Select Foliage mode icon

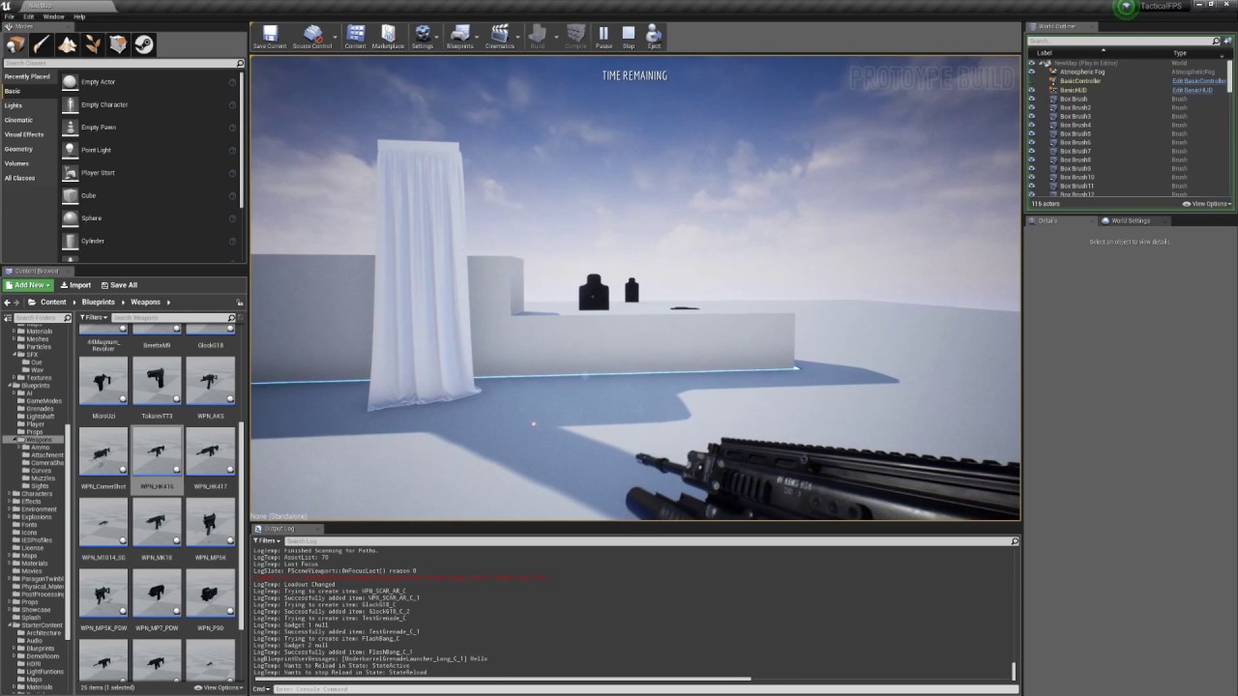[x=93, y=44]
